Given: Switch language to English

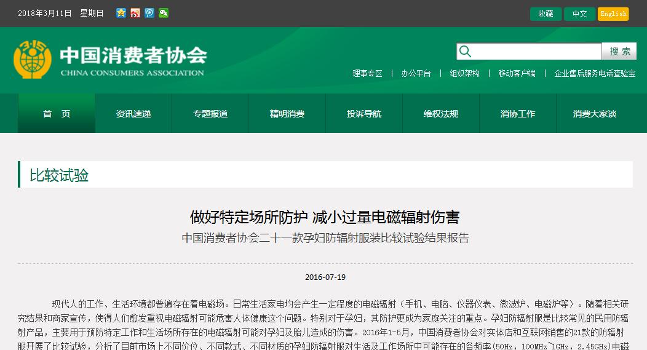Looking at the screenshot, I should pyautogui.click(x=613, y=14).
